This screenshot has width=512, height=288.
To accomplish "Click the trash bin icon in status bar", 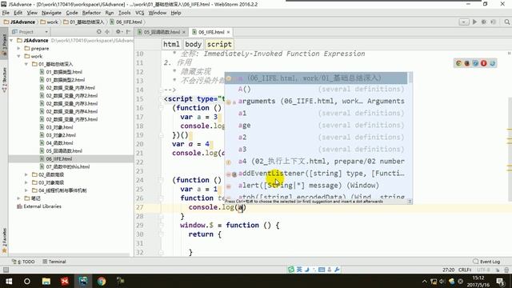I will coord(506,270).
